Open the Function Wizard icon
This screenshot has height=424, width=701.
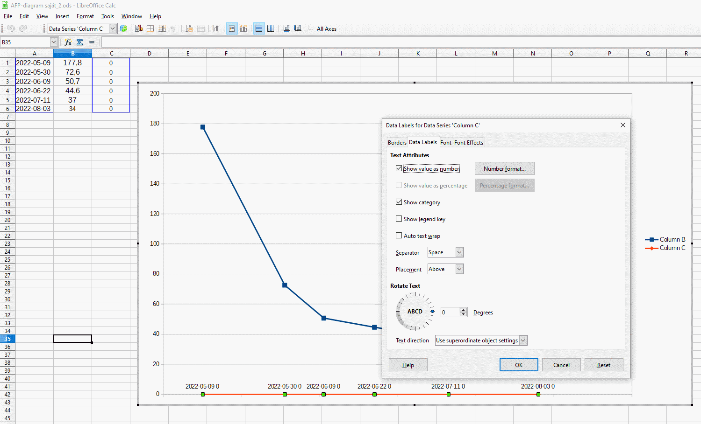coord(68,42)
